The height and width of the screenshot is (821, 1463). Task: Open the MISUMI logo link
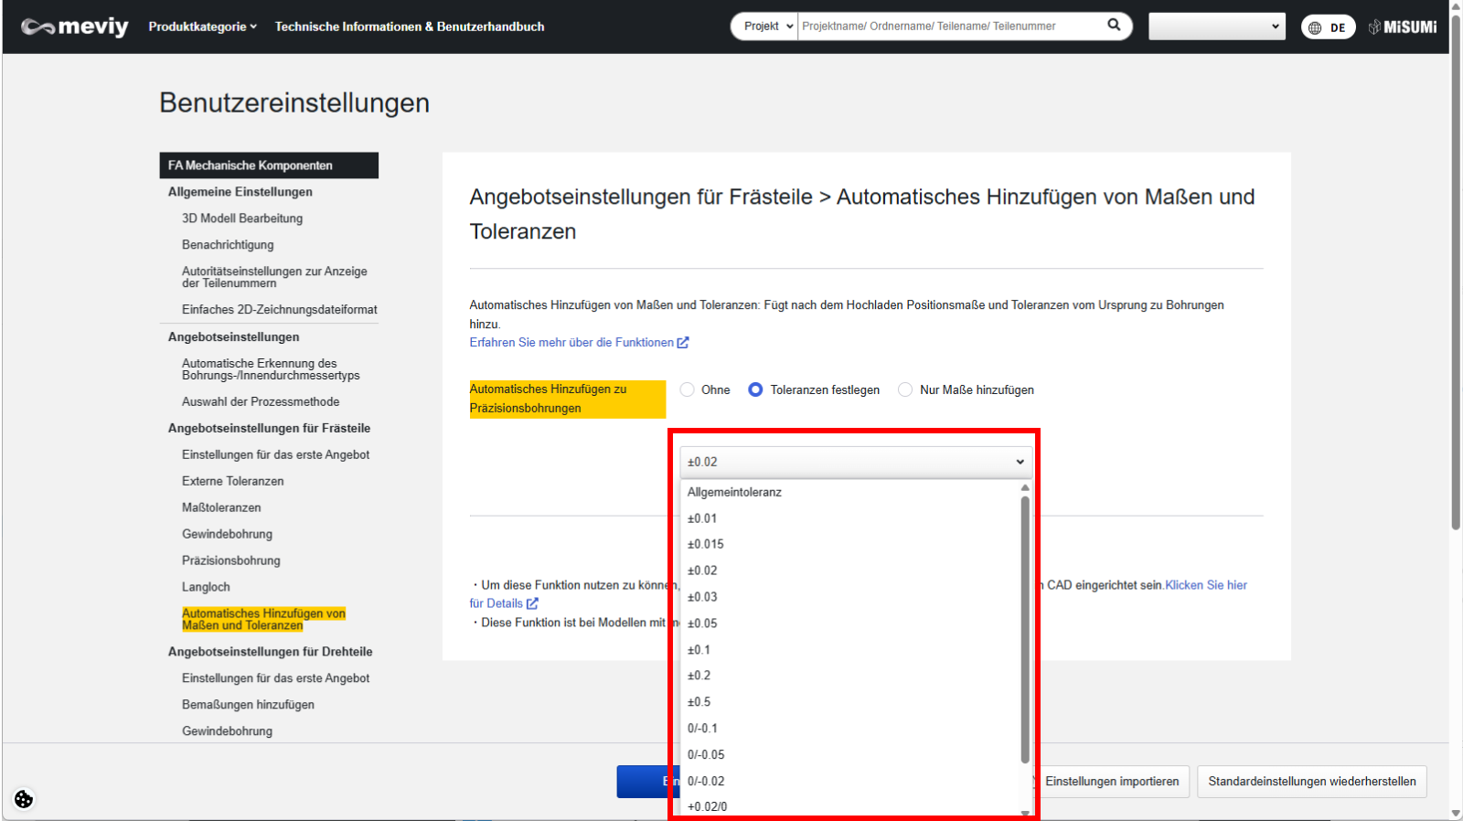(1403, 27)
